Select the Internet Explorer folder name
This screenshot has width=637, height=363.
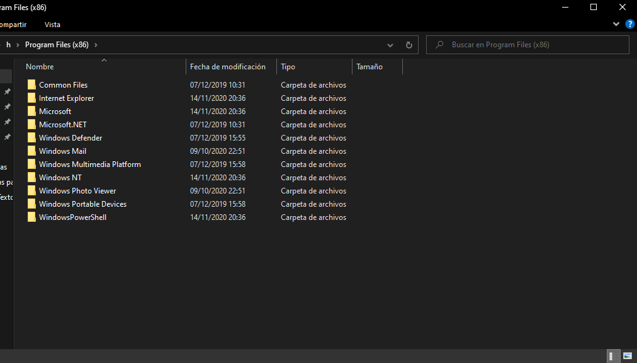(x=66, y=98)
